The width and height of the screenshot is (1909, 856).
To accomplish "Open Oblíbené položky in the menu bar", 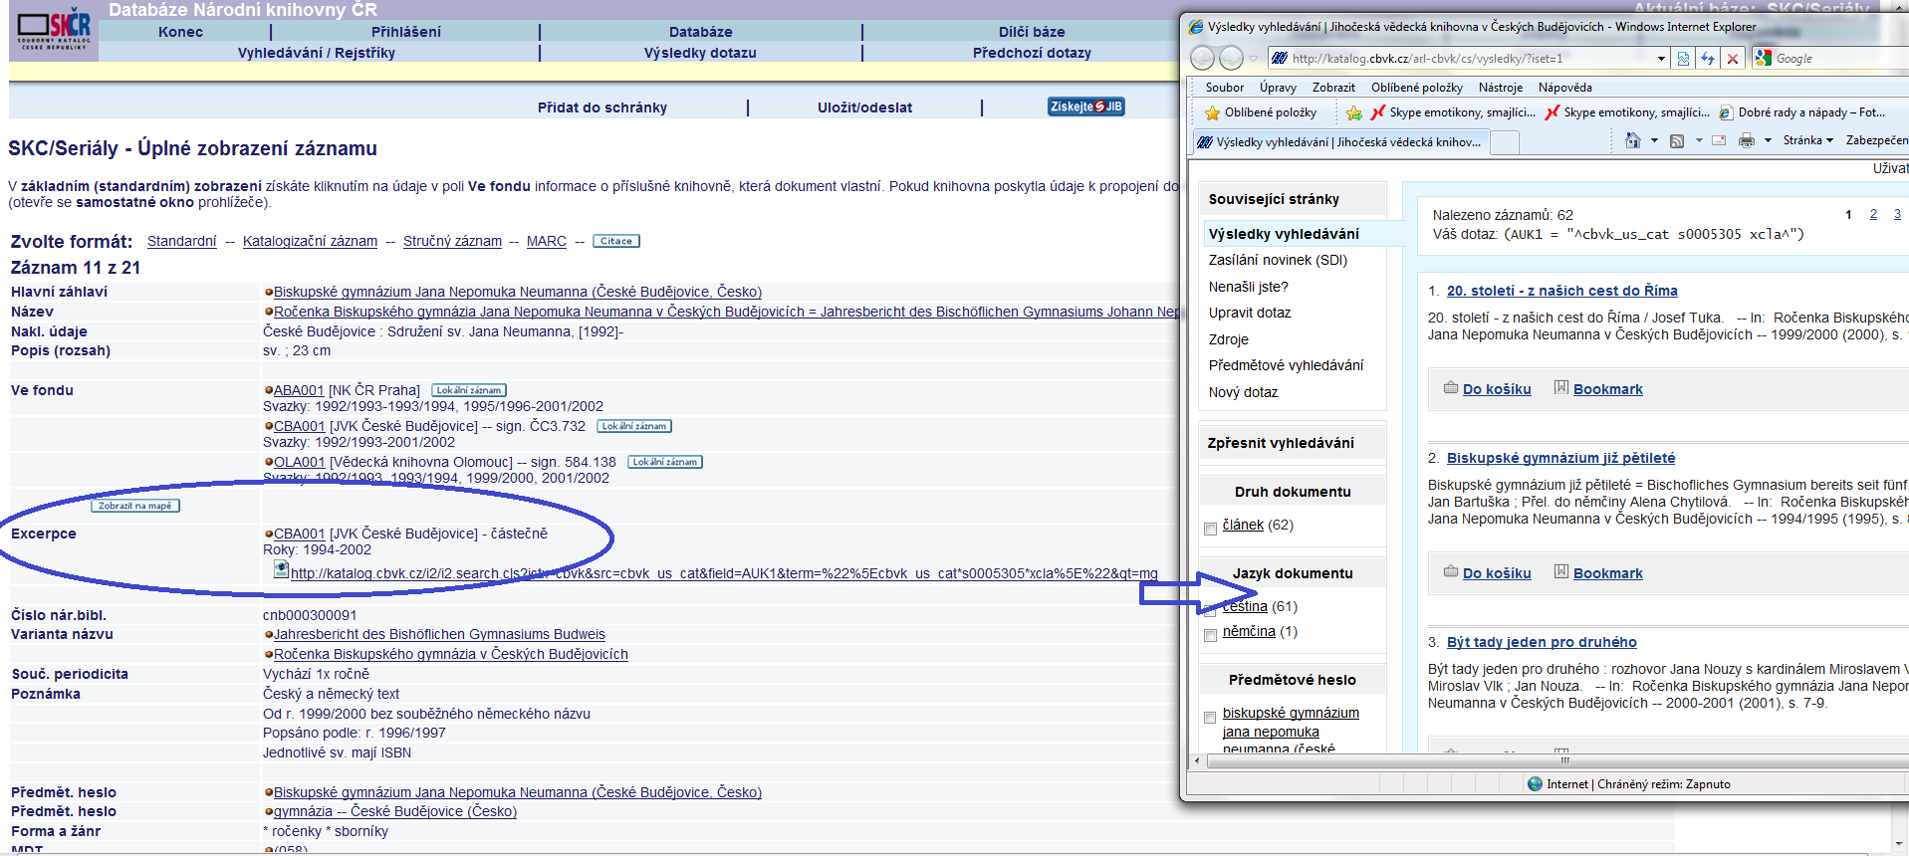I will [x=1416, y=88].
